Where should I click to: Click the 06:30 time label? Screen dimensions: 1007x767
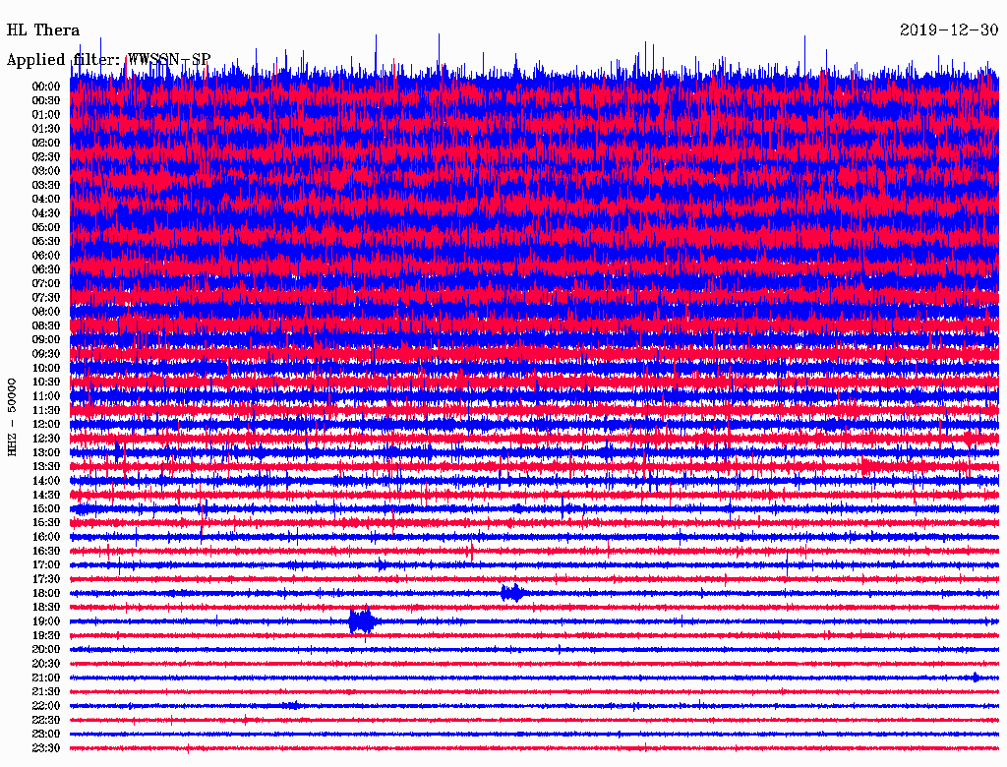(x=46, y=269)
